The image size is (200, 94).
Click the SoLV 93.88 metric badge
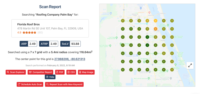70,44
